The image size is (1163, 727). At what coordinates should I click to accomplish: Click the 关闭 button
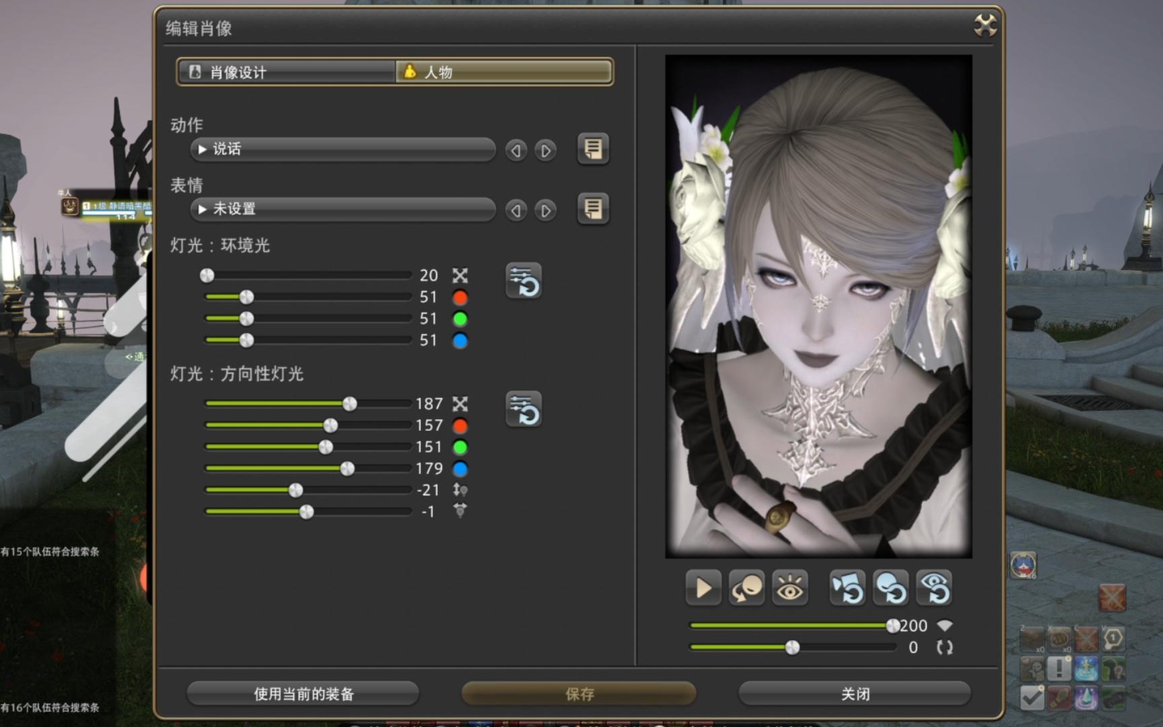(x=855, y=693)
